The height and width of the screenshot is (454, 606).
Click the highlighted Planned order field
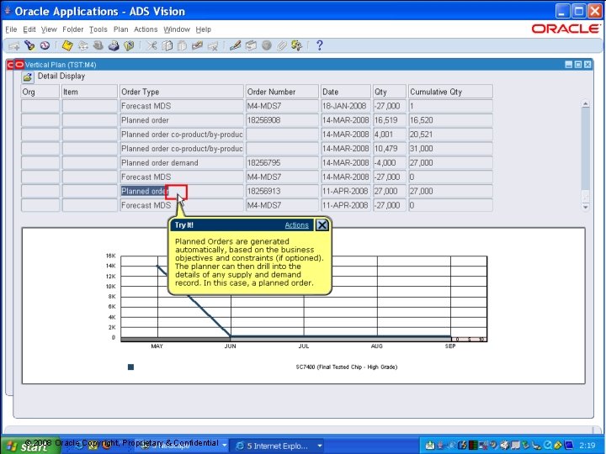point(145,191)
